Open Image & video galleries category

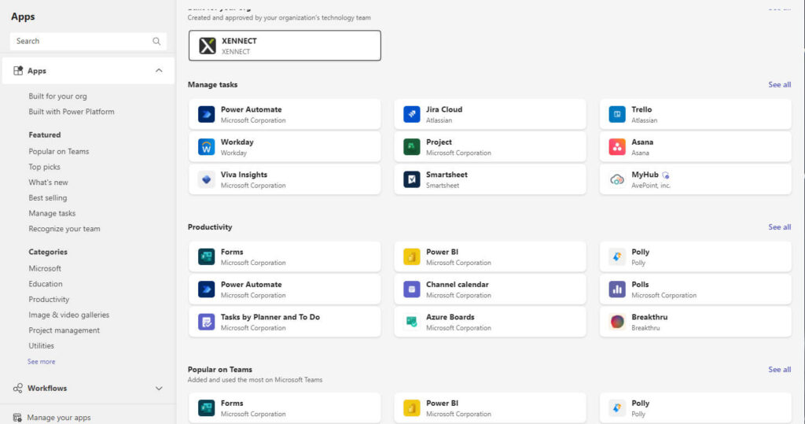pos(69,315)
